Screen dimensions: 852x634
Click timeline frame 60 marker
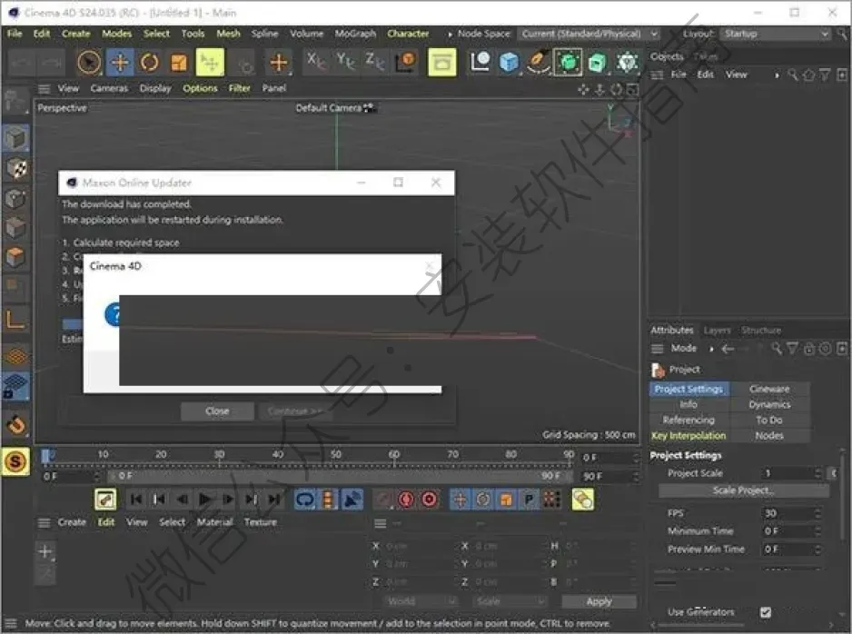pos(394,455)
